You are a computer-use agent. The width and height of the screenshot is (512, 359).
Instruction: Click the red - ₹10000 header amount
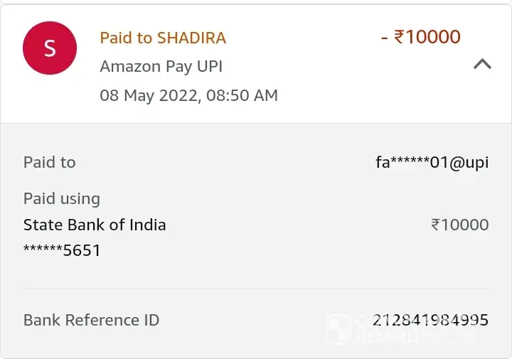coord(421,37)
